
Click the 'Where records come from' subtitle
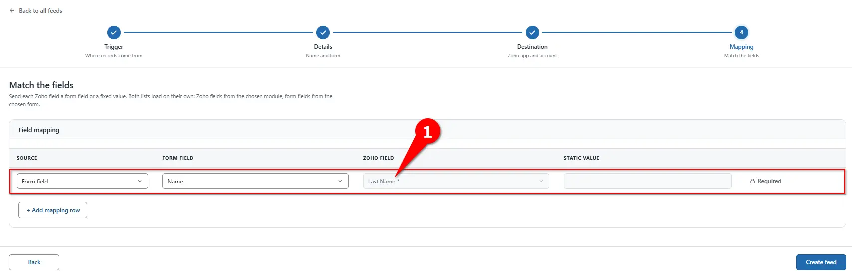click(x=114, y=56)
